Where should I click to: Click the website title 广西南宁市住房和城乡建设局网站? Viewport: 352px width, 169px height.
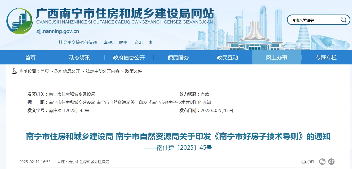coord(124,13)
